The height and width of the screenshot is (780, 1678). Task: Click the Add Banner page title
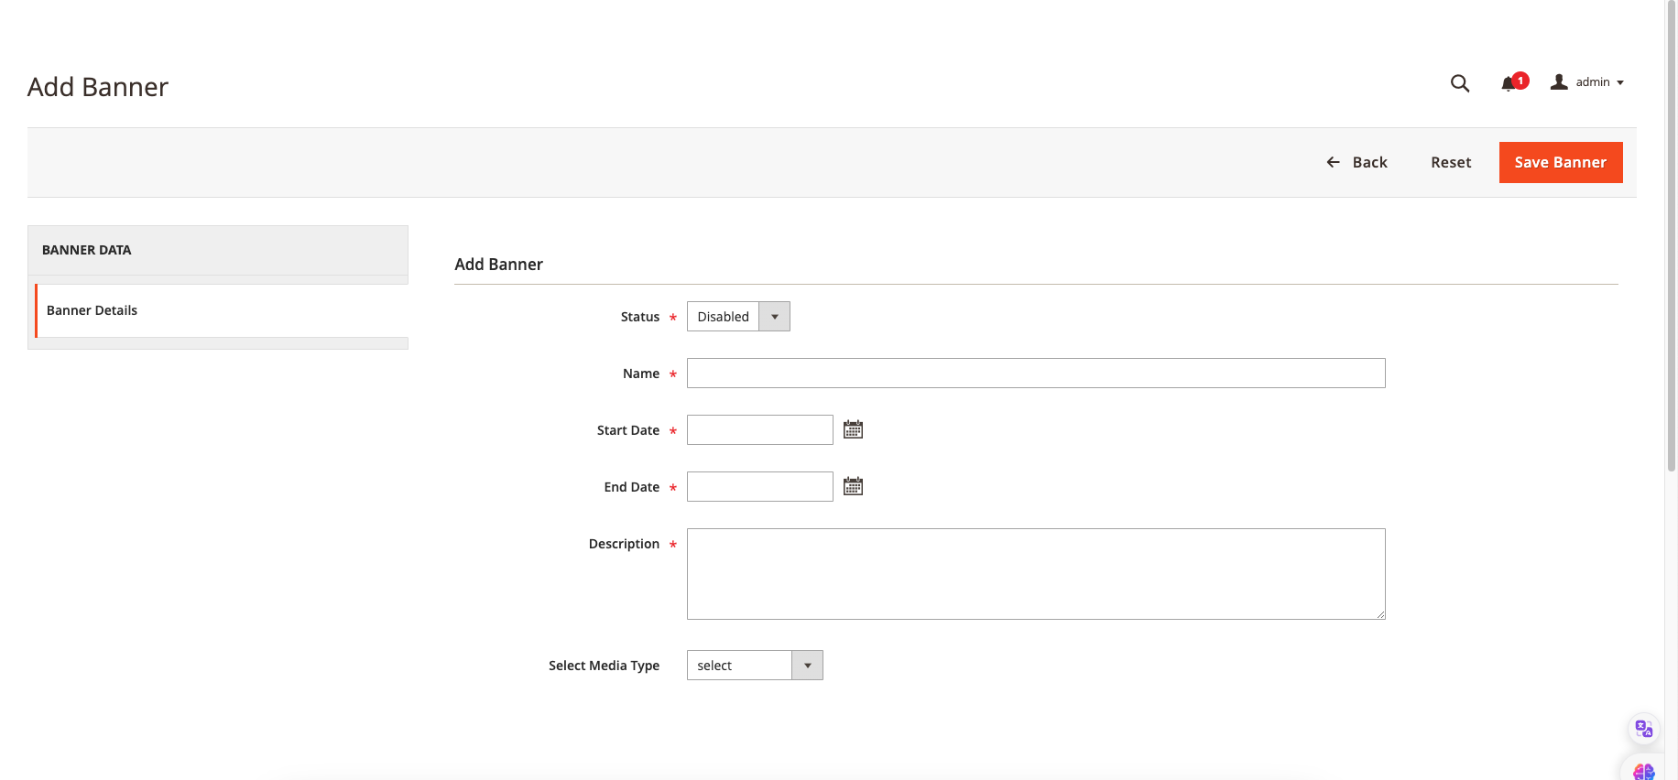click(98, 87)
